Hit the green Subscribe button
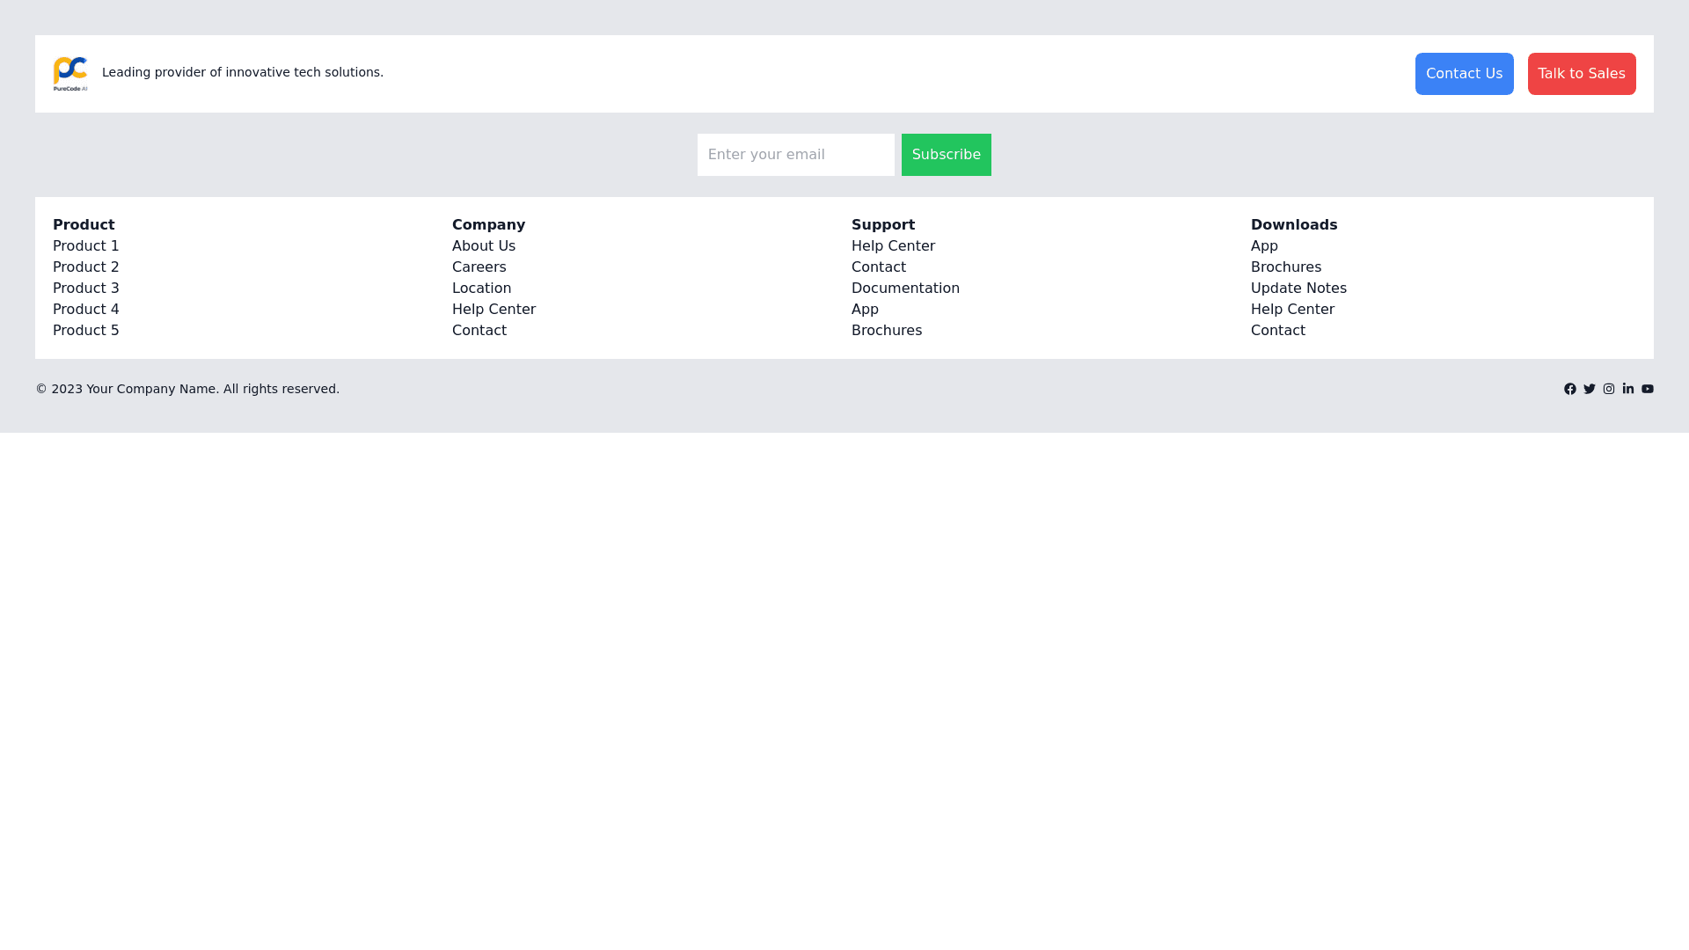 [x=946, y=155]
